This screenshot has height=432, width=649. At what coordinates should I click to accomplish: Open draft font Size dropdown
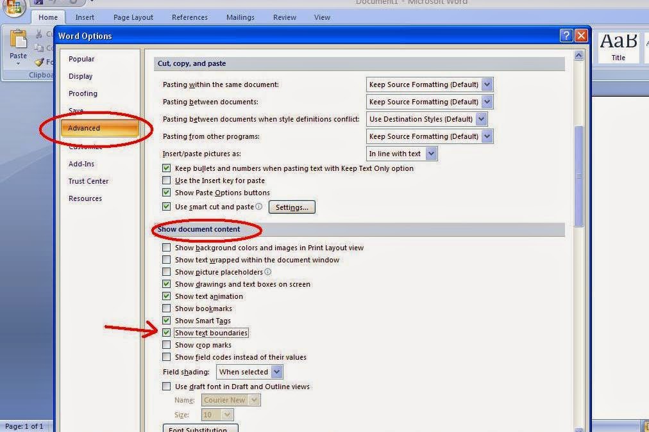click(217, 414)
